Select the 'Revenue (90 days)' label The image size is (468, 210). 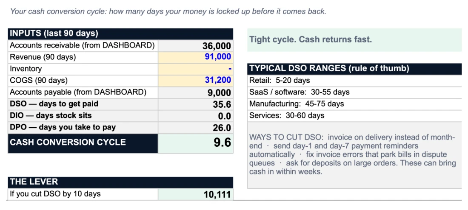tap(83, 57)
